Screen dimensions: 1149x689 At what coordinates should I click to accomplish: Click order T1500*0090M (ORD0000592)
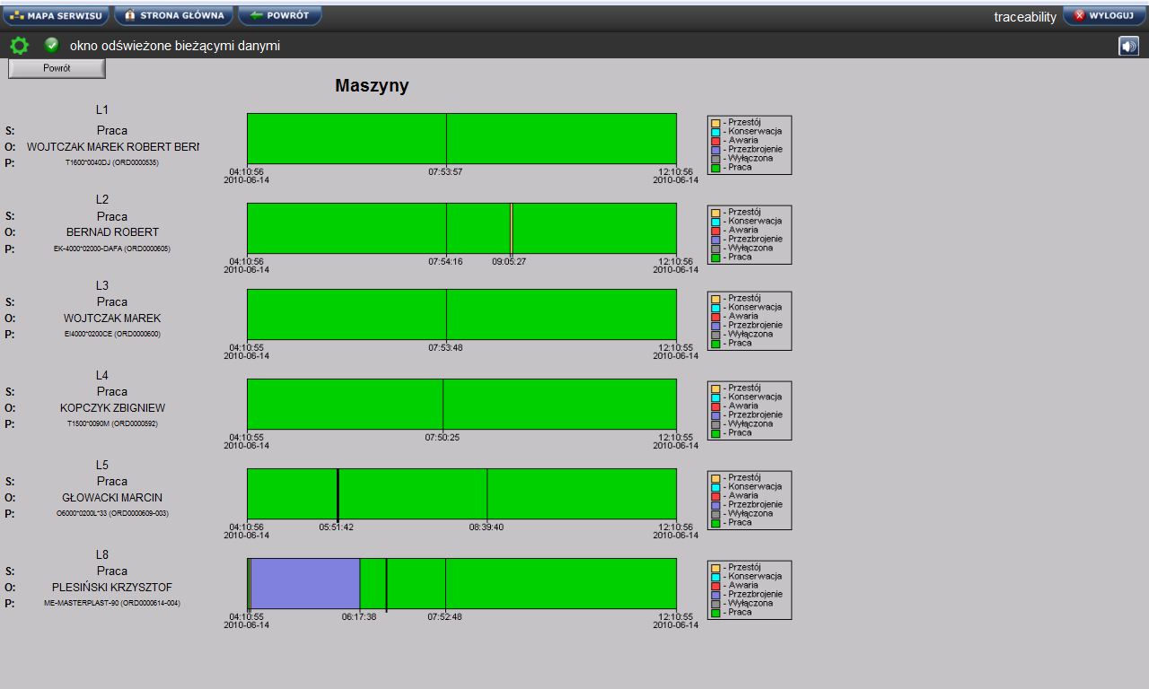112,423
